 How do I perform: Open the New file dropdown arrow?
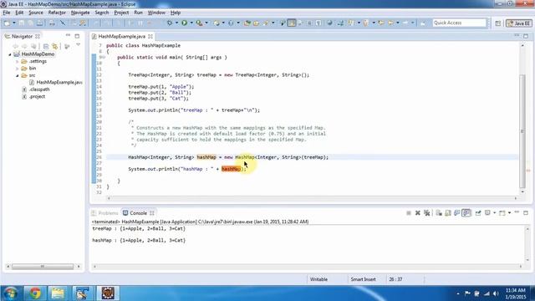pyautogui.click(x=14, y=23)
